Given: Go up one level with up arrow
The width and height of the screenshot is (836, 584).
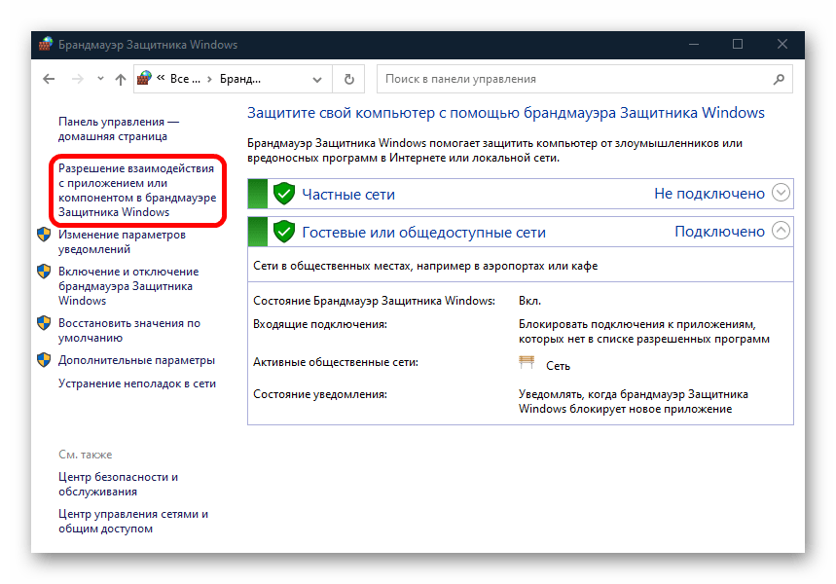Looking at the screenshot, I should point(121,80).
